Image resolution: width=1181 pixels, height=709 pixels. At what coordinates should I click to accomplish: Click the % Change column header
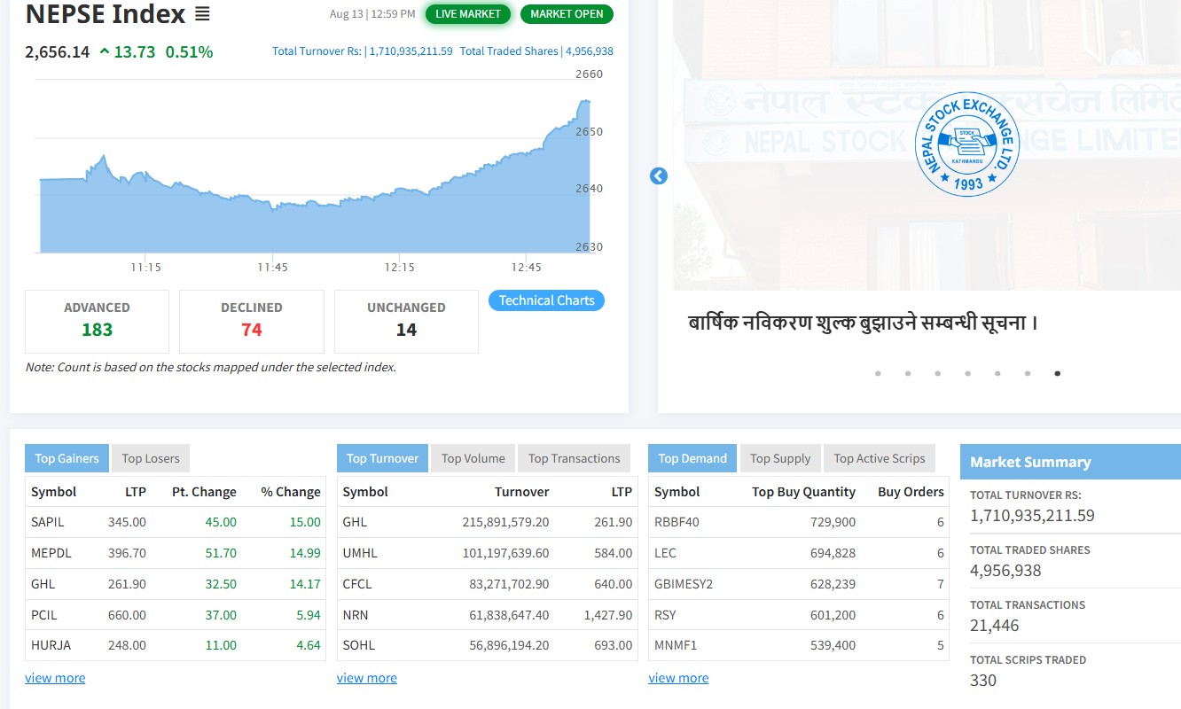click(x=291, y=492)
